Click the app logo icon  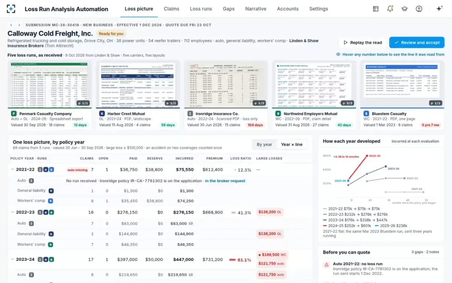[x=11, y=9]
